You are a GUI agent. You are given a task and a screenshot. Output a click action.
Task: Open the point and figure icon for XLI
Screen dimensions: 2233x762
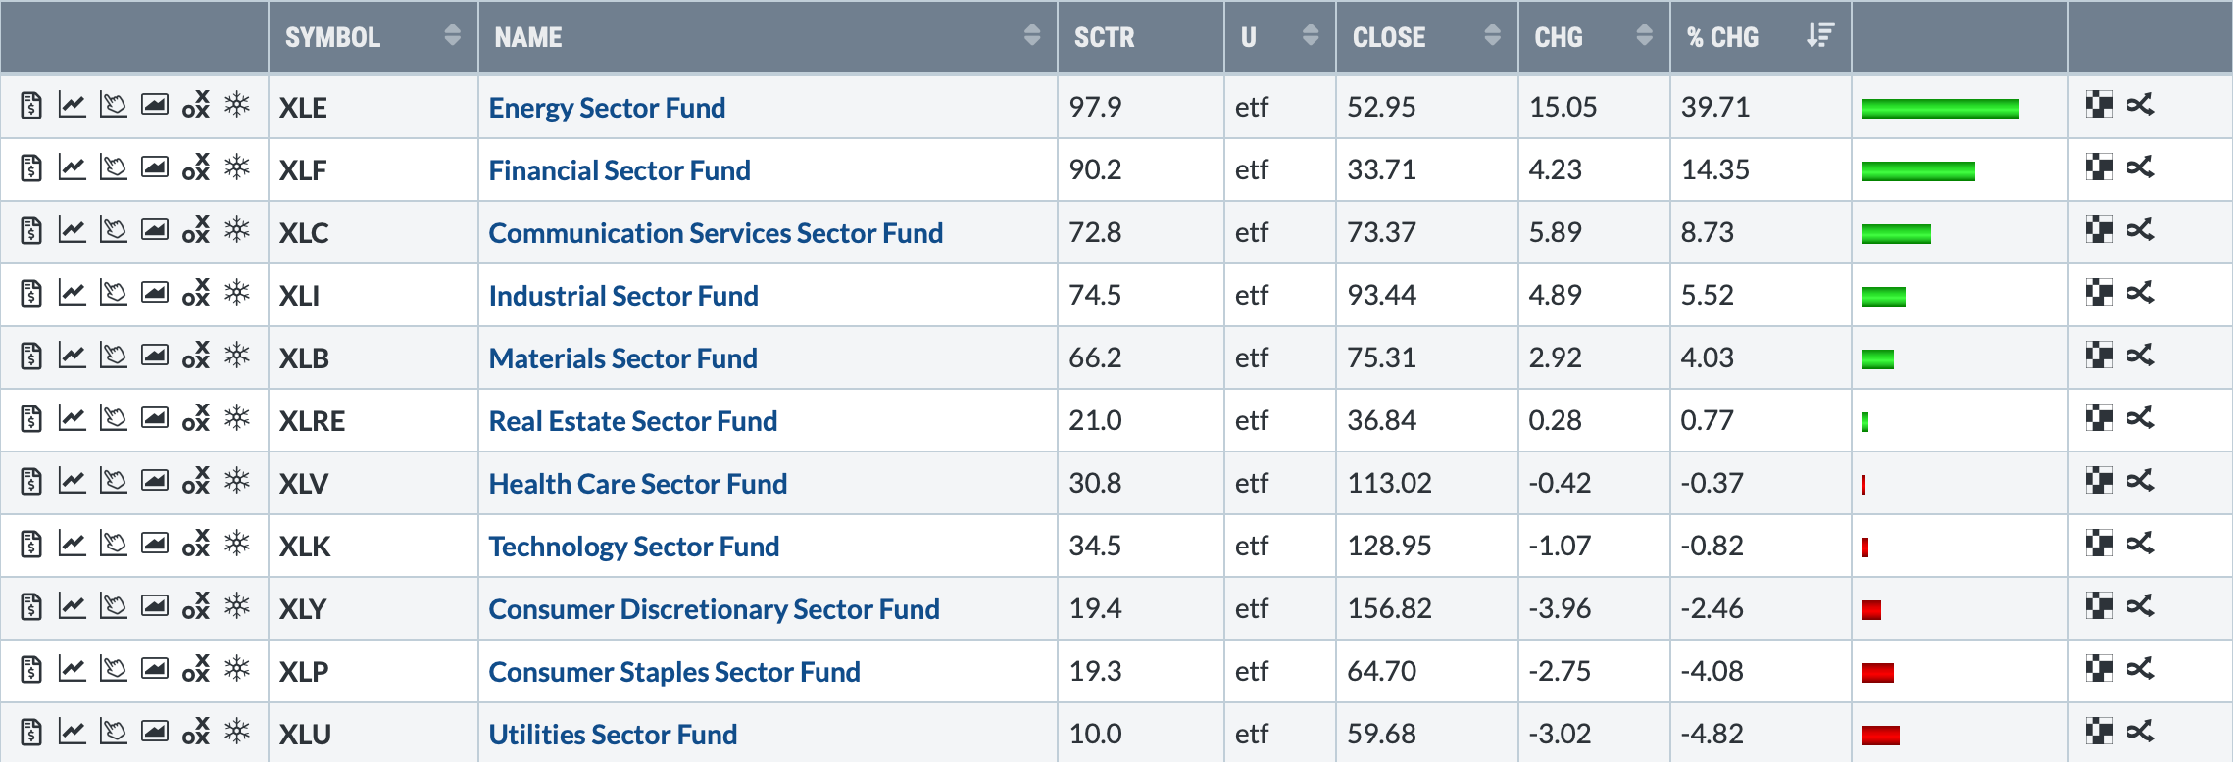coord(196,294)
